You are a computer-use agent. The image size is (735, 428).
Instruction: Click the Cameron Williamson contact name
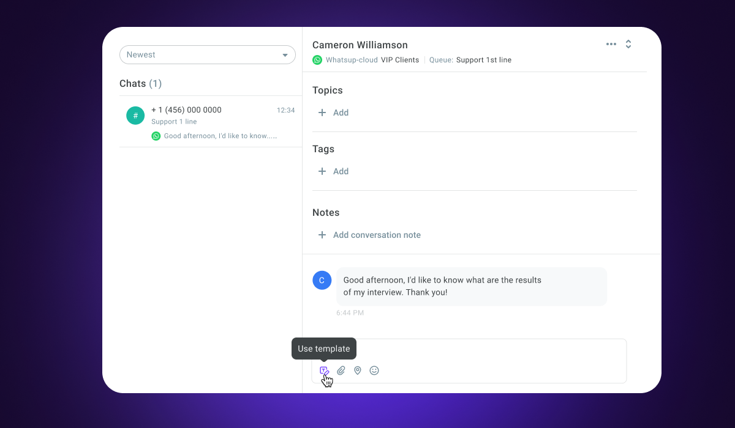click(x=360, y=45)
